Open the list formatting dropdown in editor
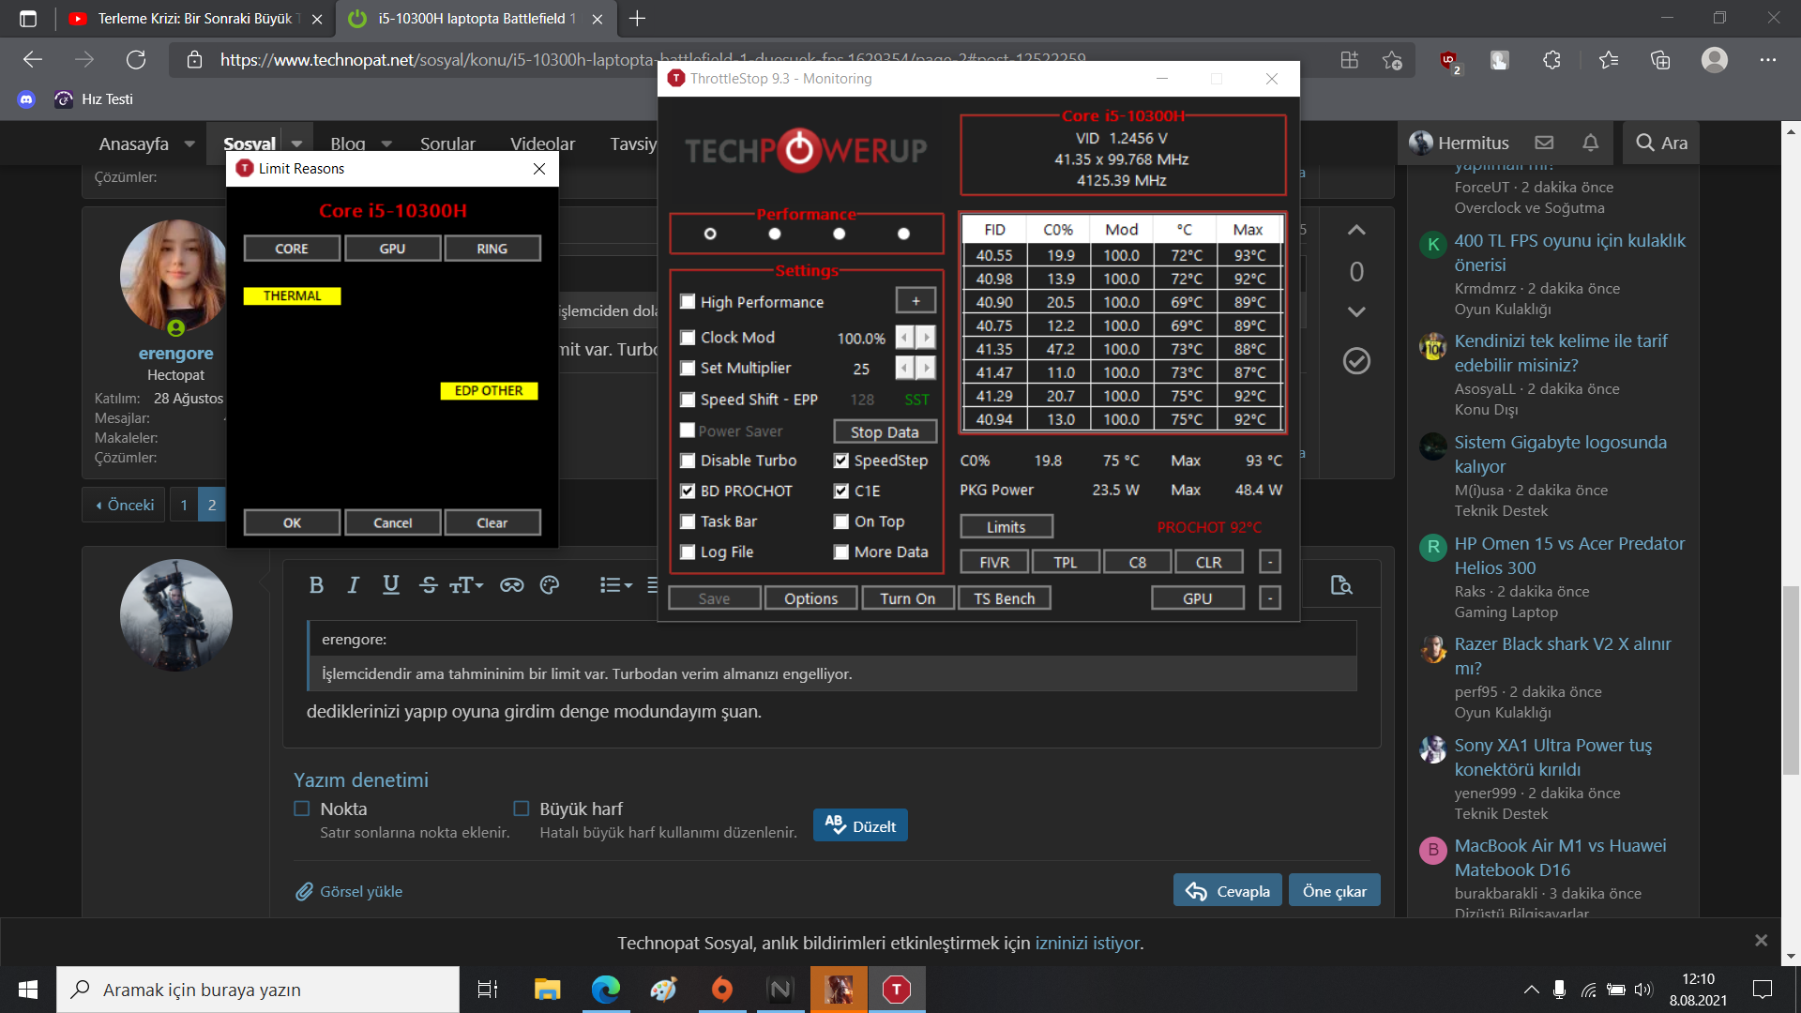Viewport: 1801px width, 1013px height. [616, 585]
